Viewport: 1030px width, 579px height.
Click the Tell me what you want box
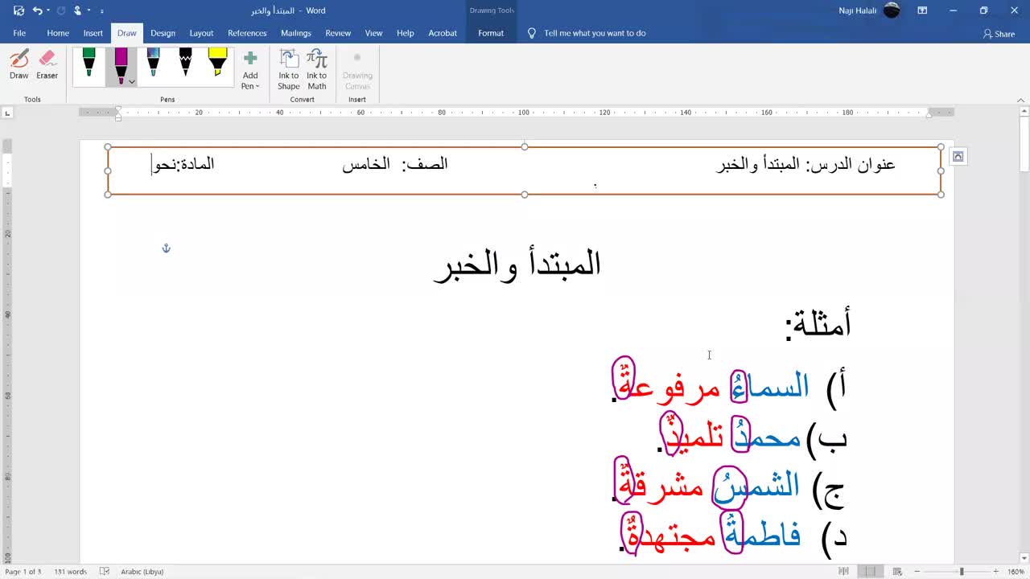(594, 33)
